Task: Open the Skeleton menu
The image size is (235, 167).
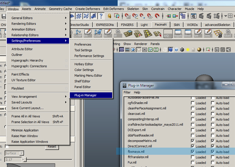Action: coord(133,9)
